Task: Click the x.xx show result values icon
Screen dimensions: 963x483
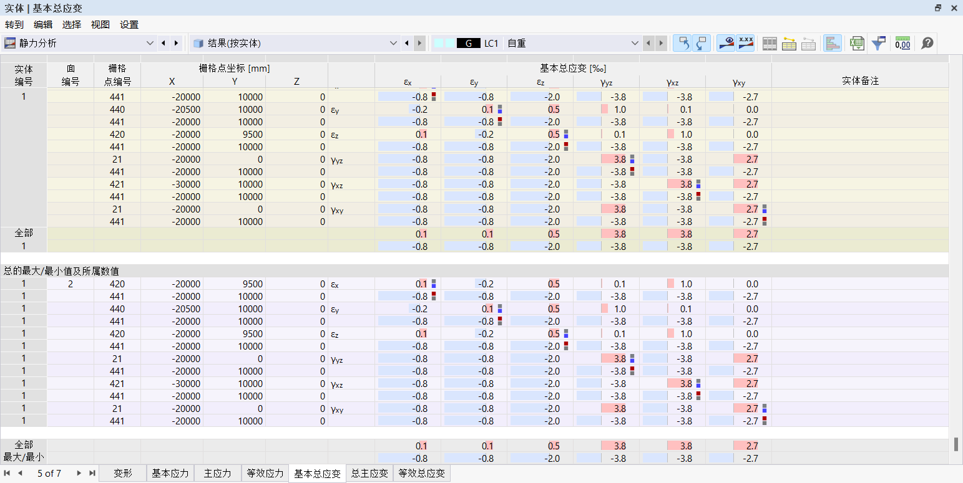Action: pyautogui.click(x=745, y=43)
